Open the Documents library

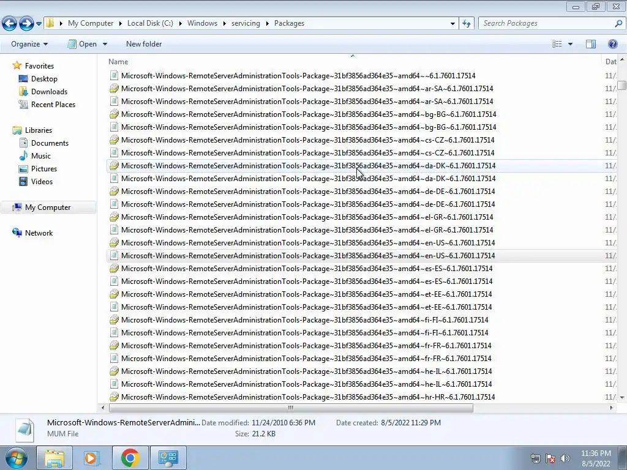[x=50, y=143]
